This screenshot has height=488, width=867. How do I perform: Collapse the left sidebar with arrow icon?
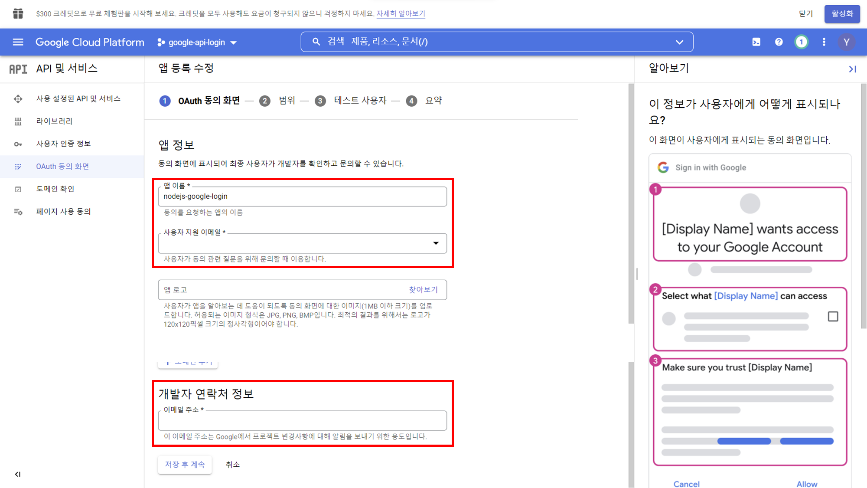coord(17,474)
